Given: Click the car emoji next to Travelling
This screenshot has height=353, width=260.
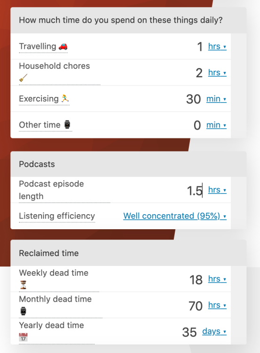Looking at the screenshot, I should pyautogui.click(x=63, y=47).
